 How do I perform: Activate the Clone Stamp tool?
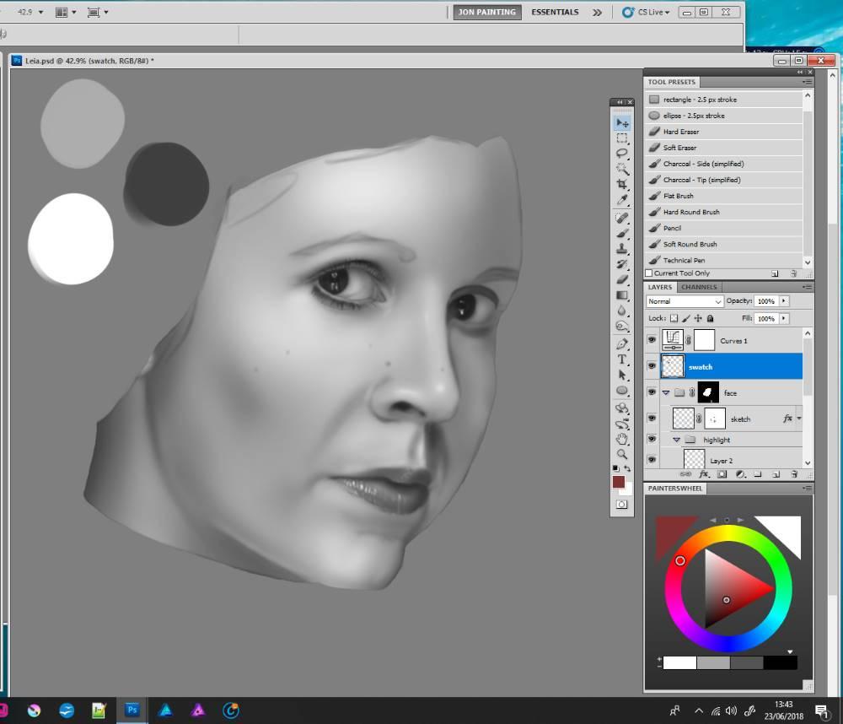pyautogui.click(x=622, y=249)
